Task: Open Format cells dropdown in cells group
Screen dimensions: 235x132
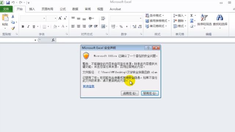Action: [x=180, y=26]
